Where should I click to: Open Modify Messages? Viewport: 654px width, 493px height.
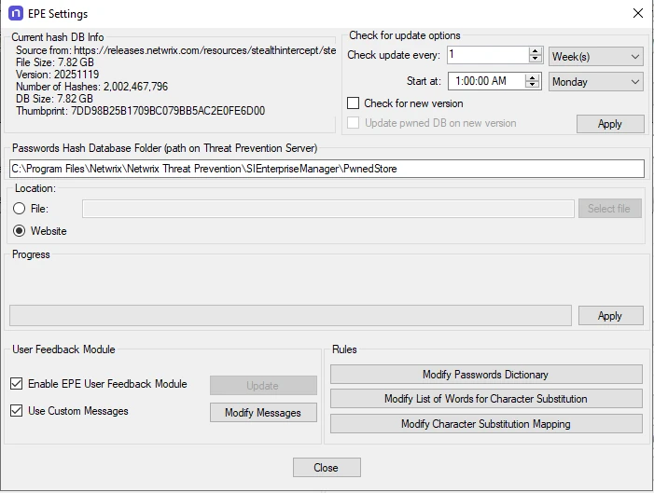[263, 413]
